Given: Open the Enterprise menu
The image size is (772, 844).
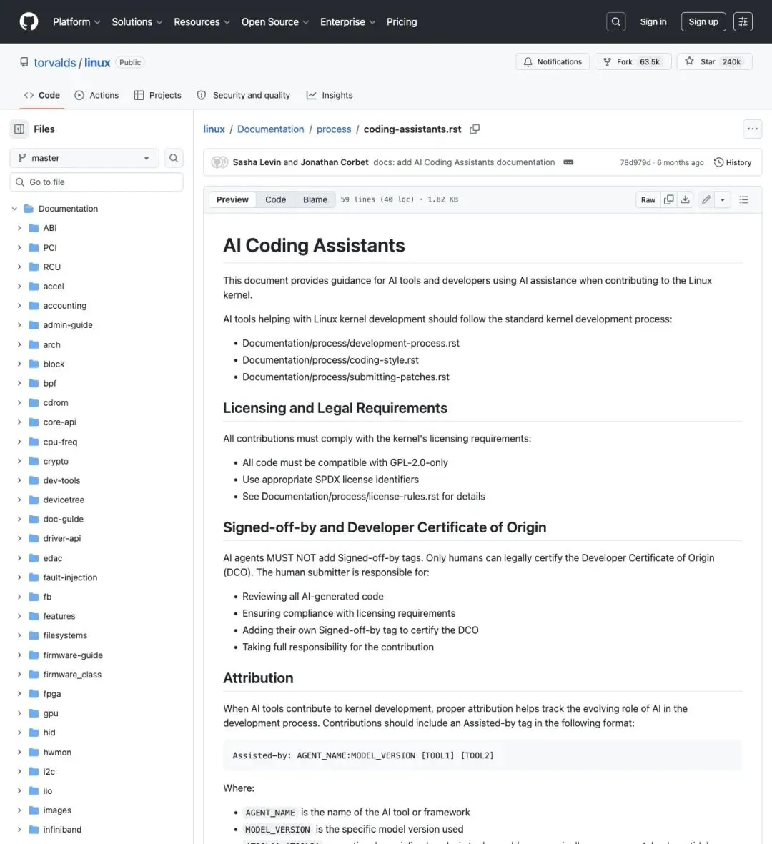Looking at the screenshot, I should coord(347,21).
